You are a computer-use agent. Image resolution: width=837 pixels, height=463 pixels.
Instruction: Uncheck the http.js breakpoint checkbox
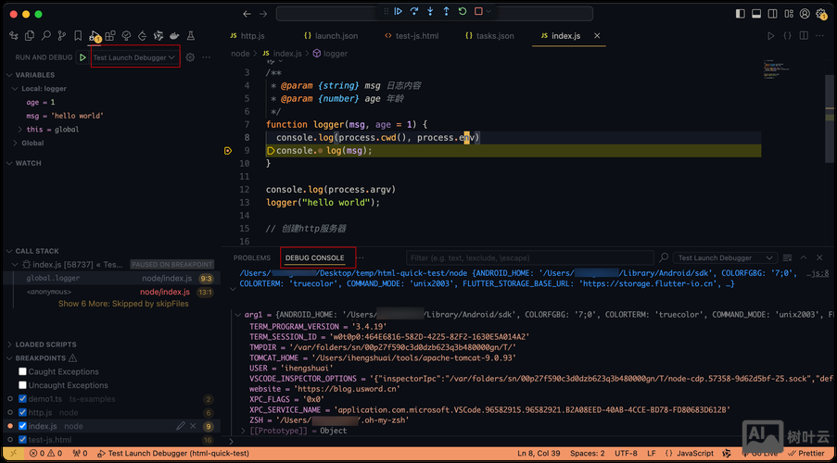[22, 412]
